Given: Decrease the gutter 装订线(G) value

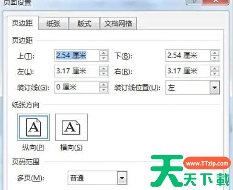Looking at the screenshot, I should tap(104, 90).
